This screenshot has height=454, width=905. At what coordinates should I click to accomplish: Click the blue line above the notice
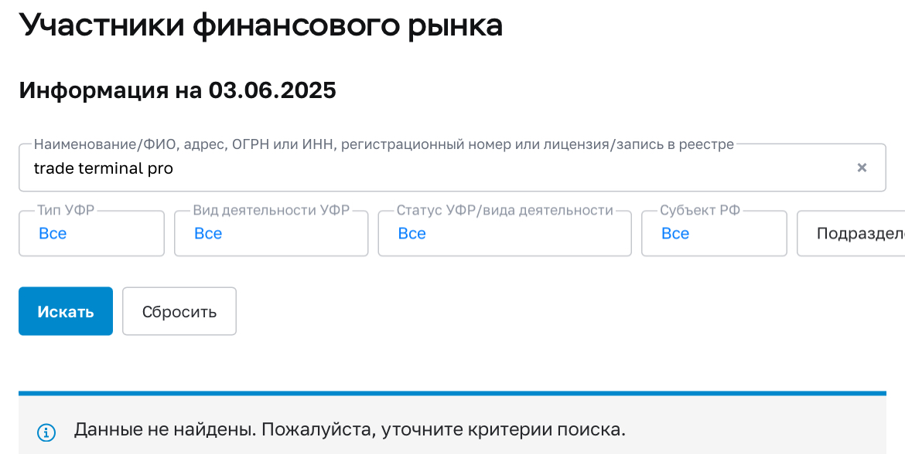[452, 393]
